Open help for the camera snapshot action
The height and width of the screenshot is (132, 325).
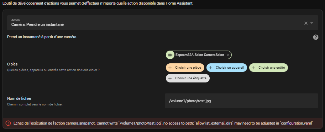[x=315, y=37]
